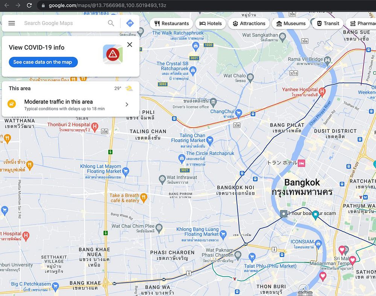Open the Khlong Lat Mayom Floating Market pin
This screenshot has width=376, height=296.
click(x=126, y=171)
